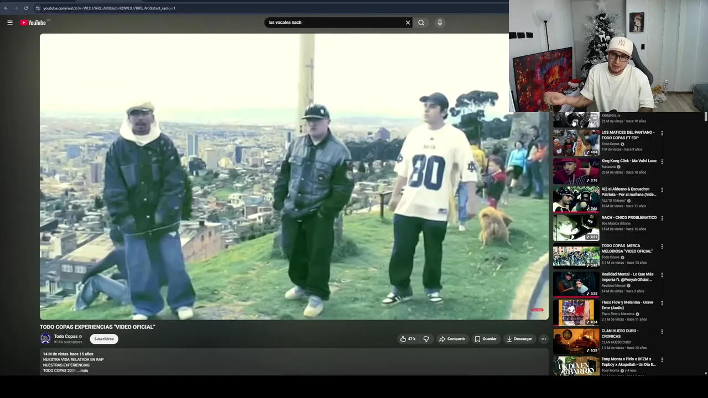Viewport: 708px width, 398px height.
Task: Open 'NACH - CHICO PROBLEMATICO' thumbnail
Action: (576, 227)
